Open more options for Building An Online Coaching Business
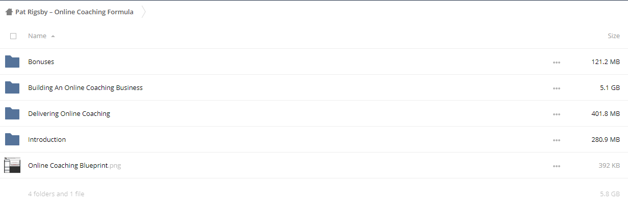This screenshot has height=213, width=628. pos(556,88)
